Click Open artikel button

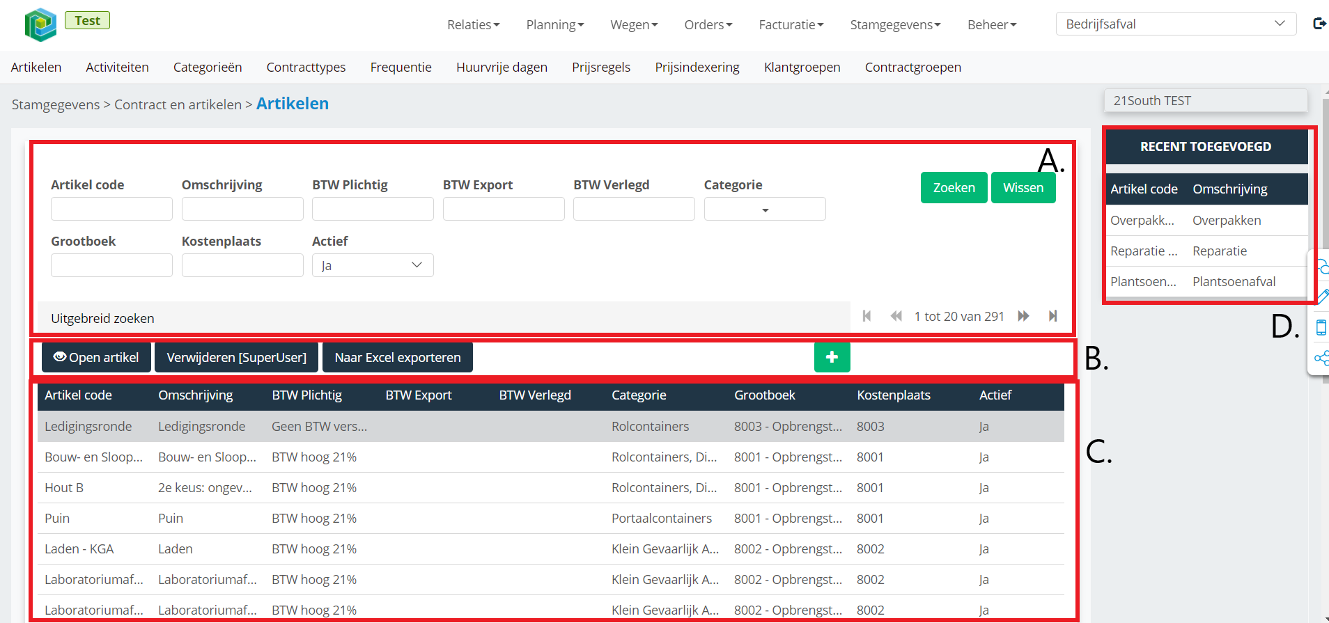[96, 357]
